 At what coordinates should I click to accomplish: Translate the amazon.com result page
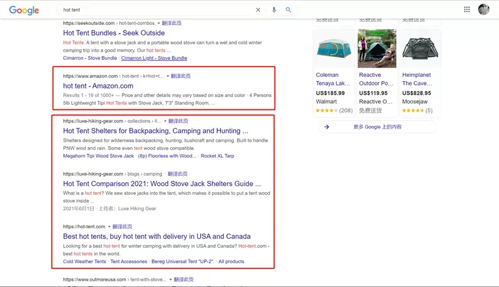pyautogui.click(x=181, y=76)
